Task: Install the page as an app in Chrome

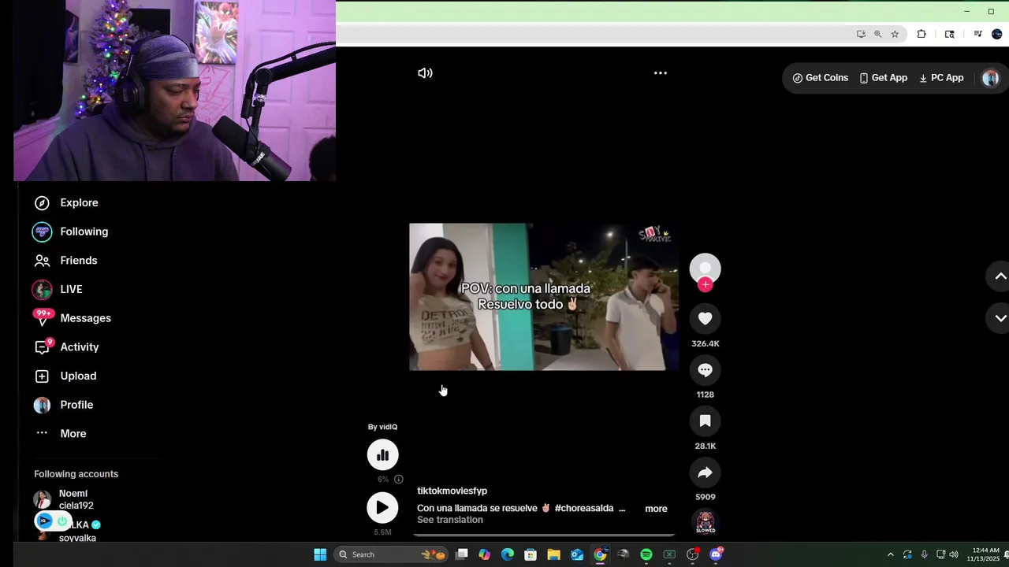Action: (x=861, y=34)
